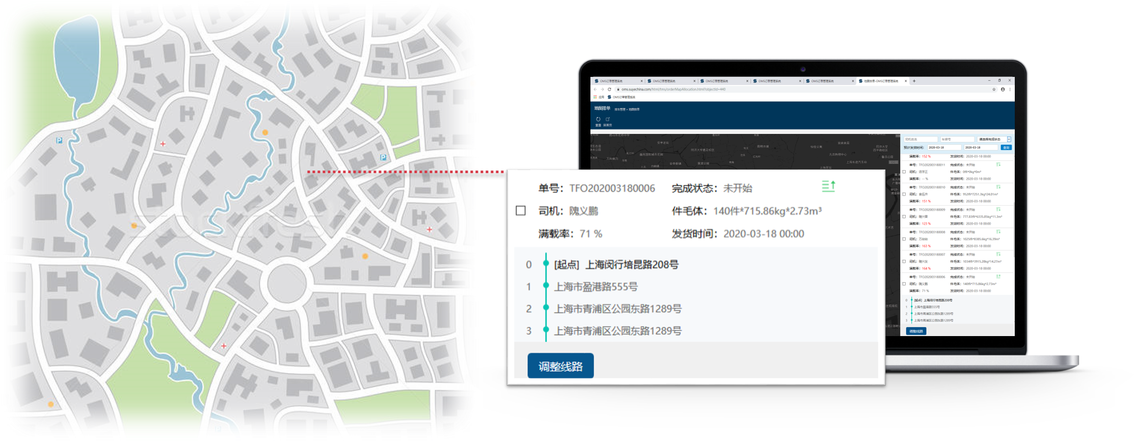Click the route node for stop 2 in popup
The image size is (1135, 442).
point(546,308)
